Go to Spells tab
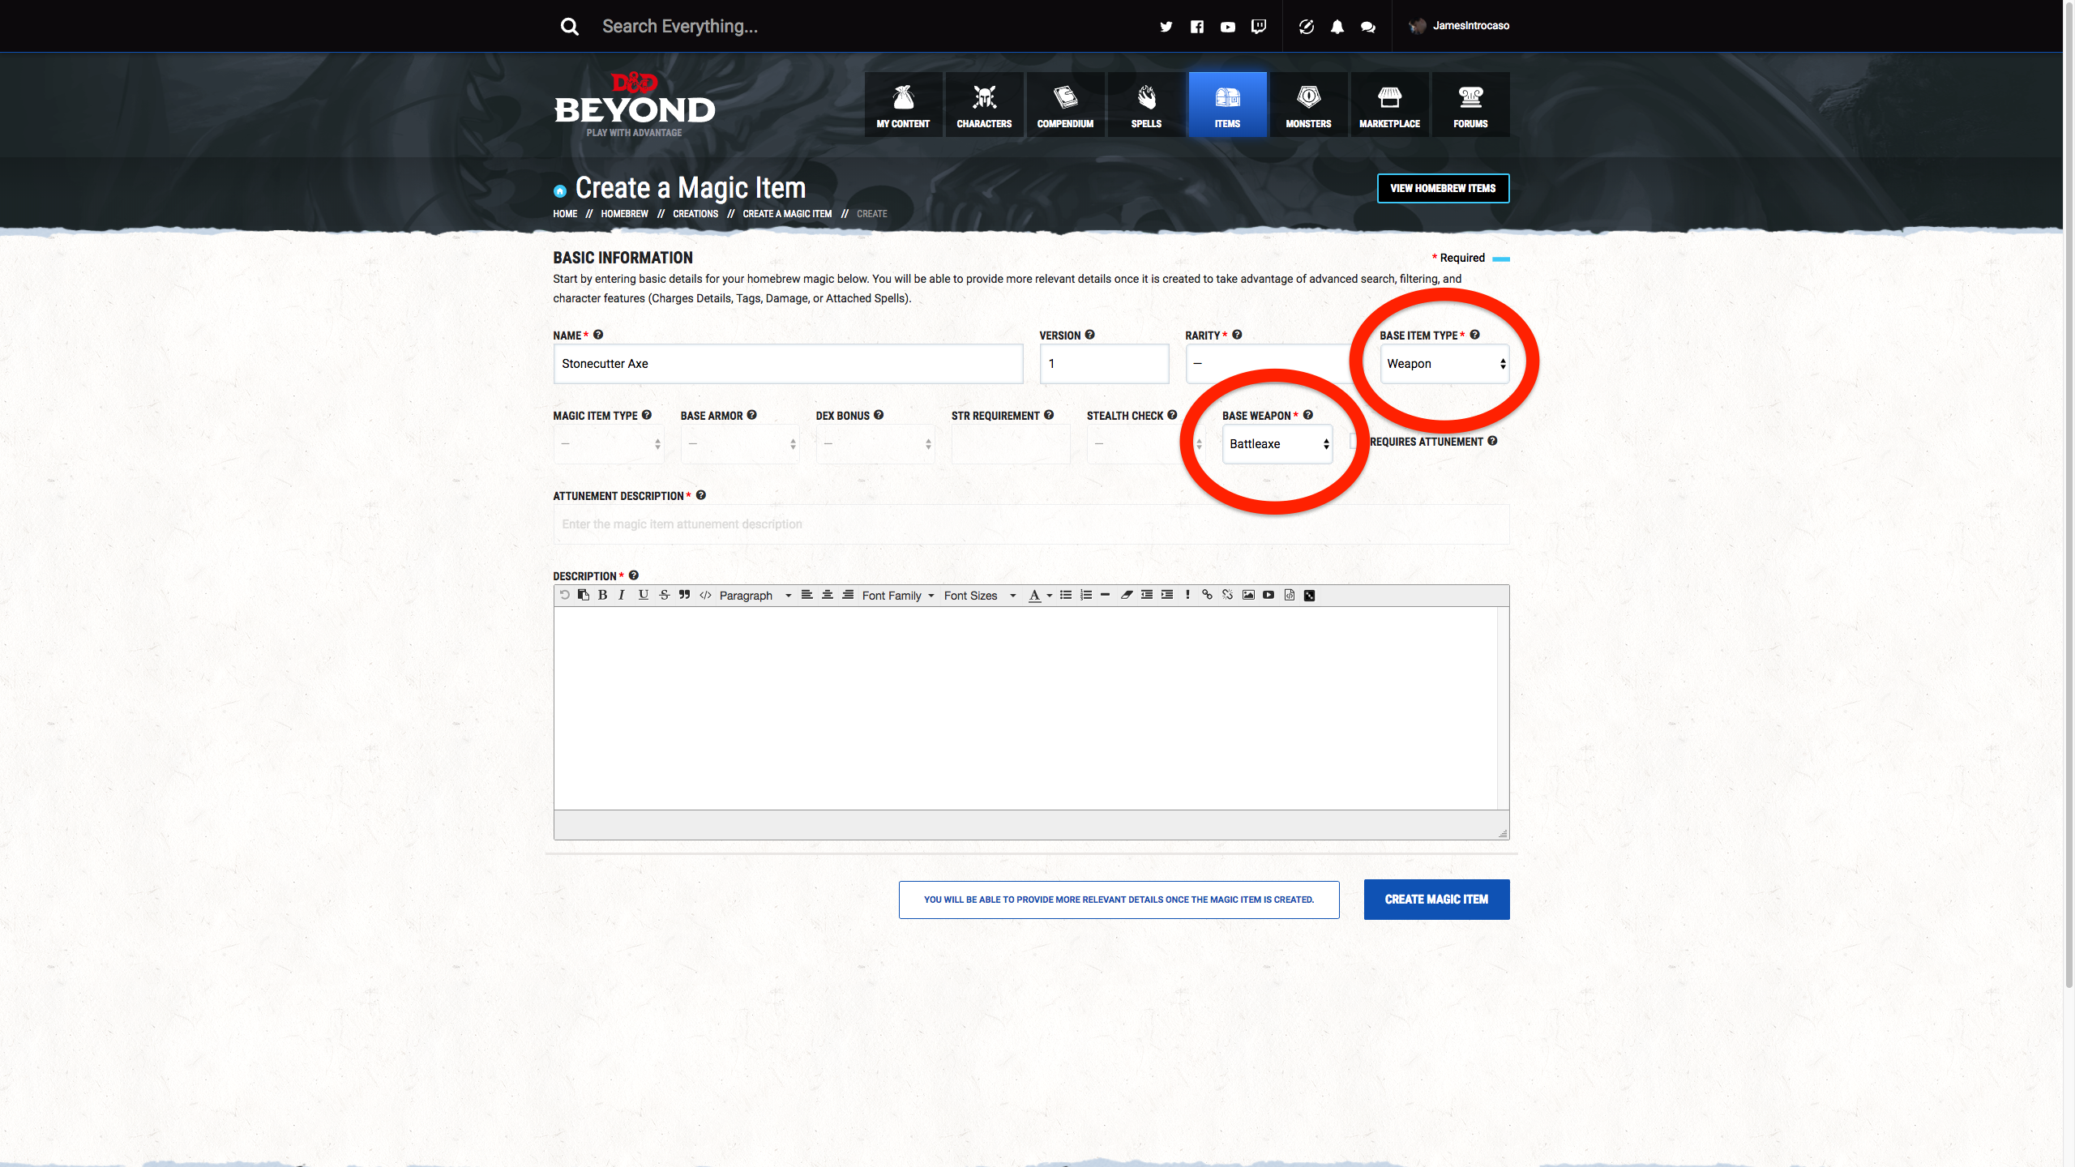This screenshot has width=2075, height=1167. click(x=1146, y=105)
